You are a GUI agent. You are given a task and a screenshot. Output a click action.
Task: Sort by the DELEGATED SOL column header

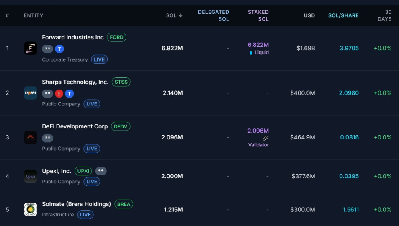pos(213,15)
